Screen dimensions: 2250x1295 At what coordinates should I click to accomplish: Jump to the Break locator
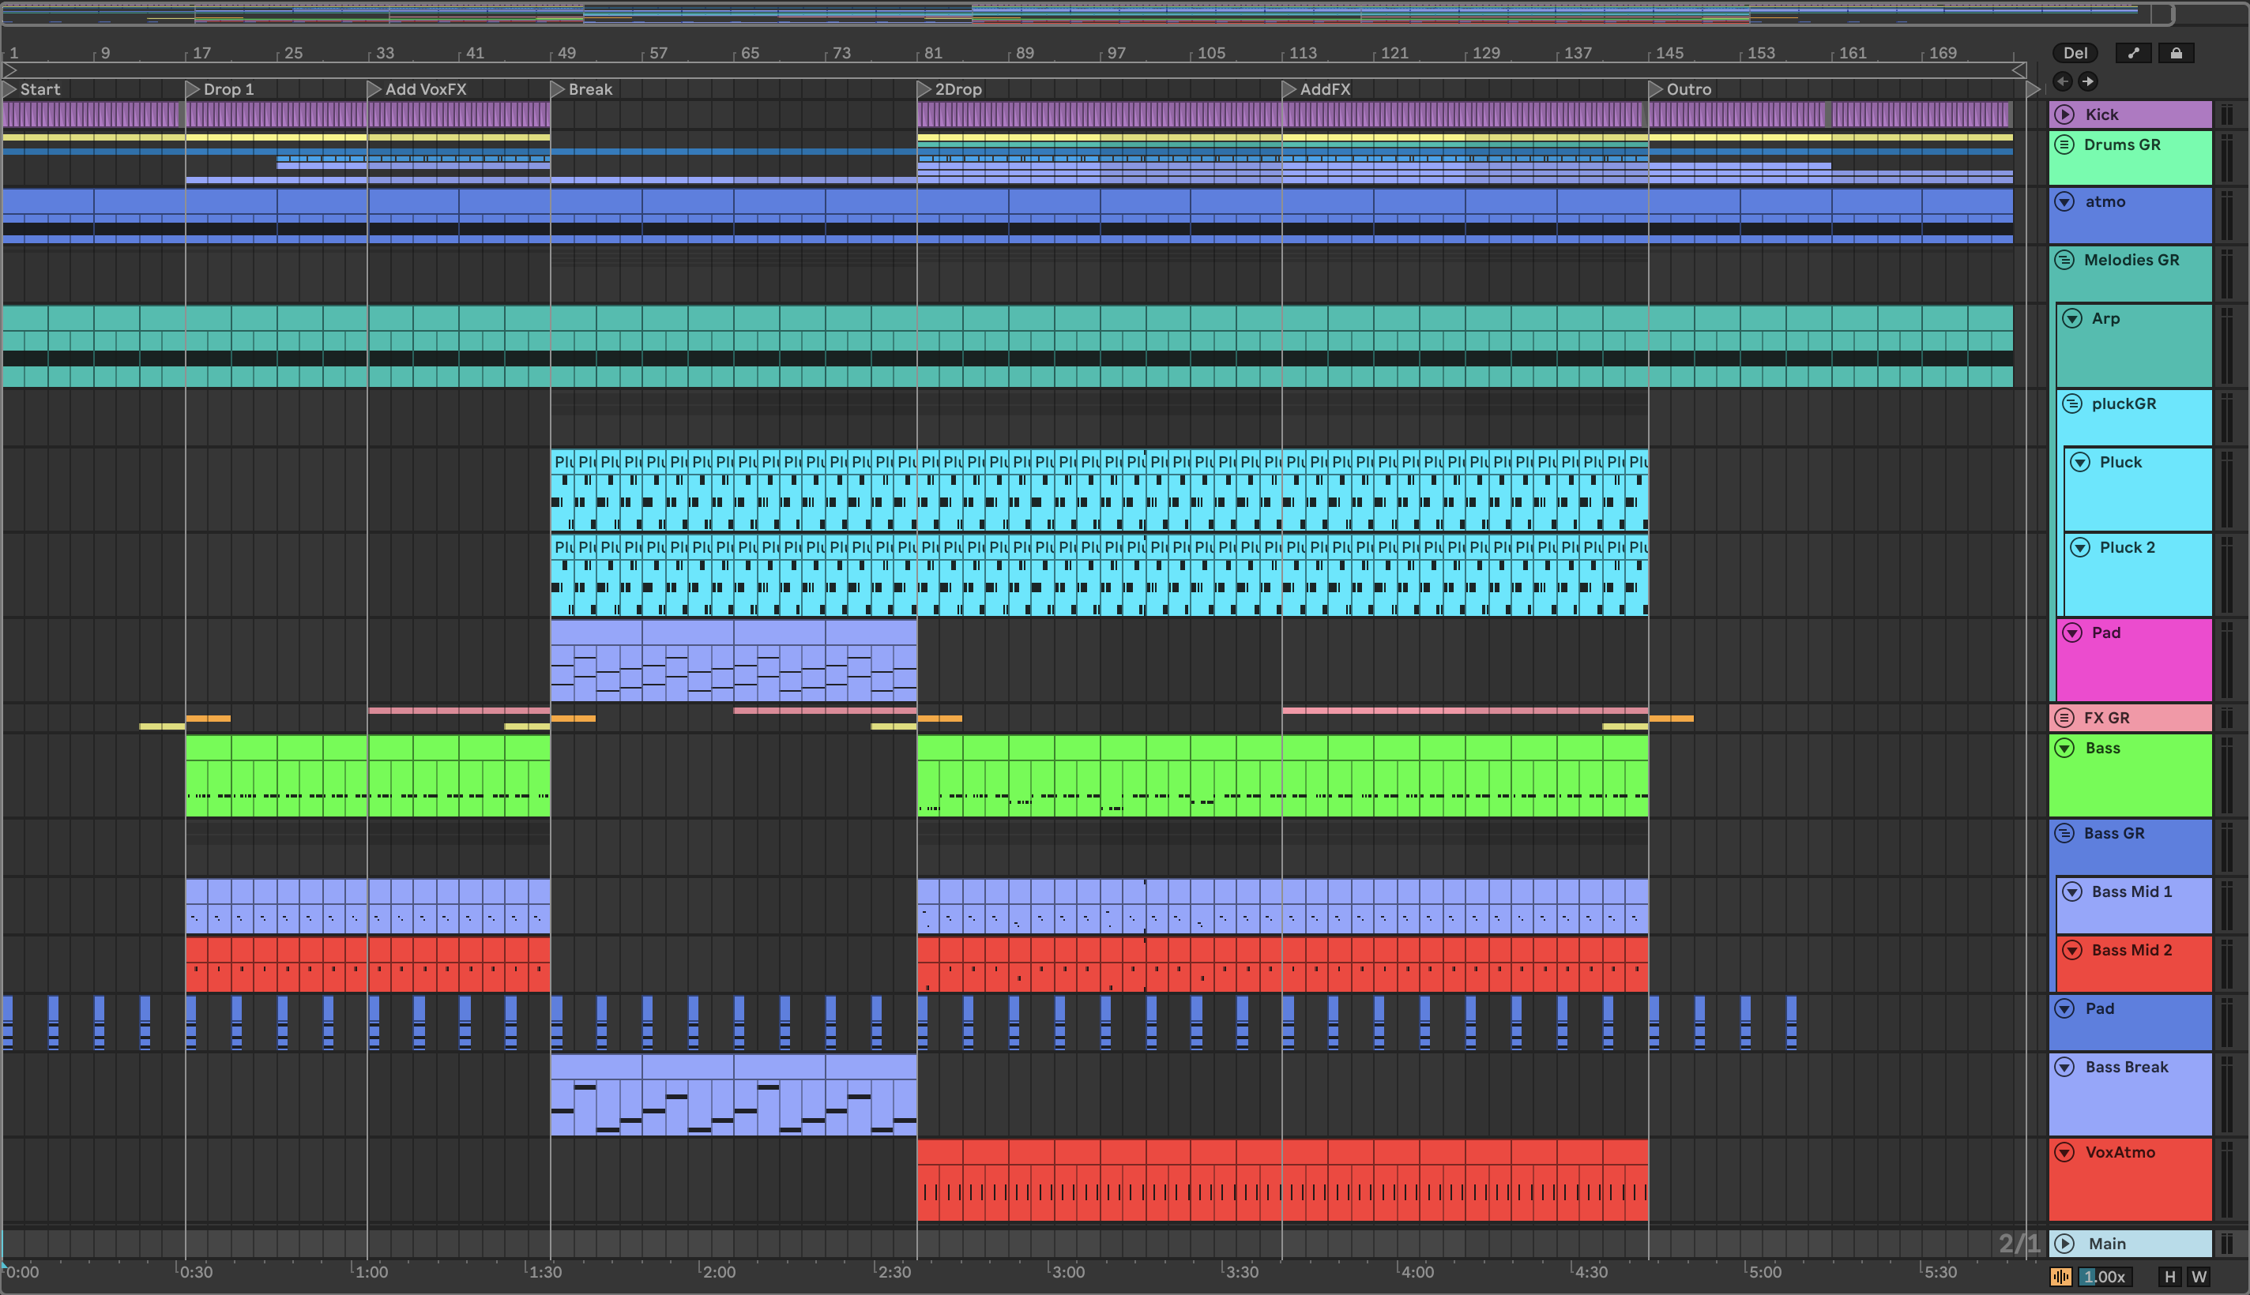pyautogui.click(x=557, y=89)
